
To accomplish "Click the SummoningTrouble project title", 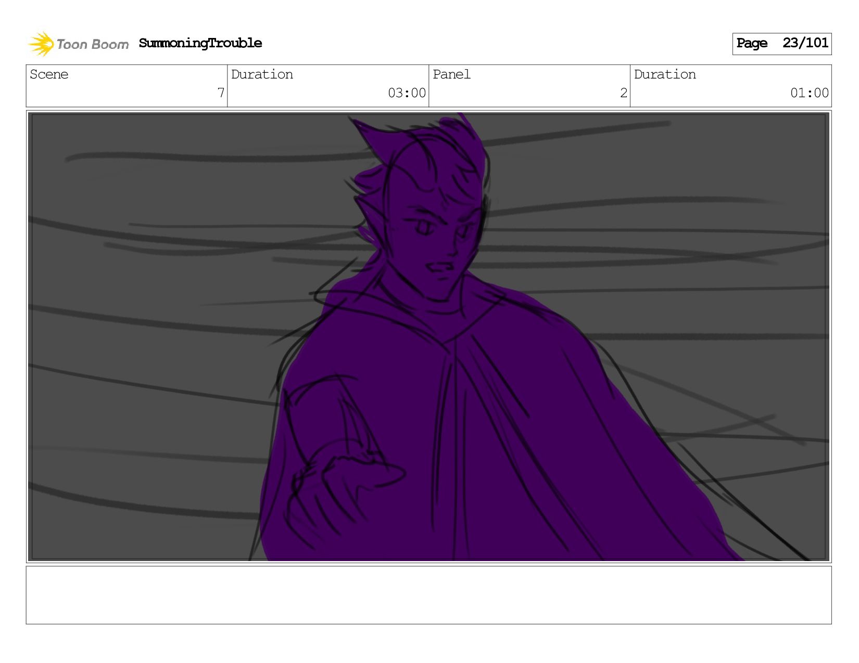I will pos(200,43).
